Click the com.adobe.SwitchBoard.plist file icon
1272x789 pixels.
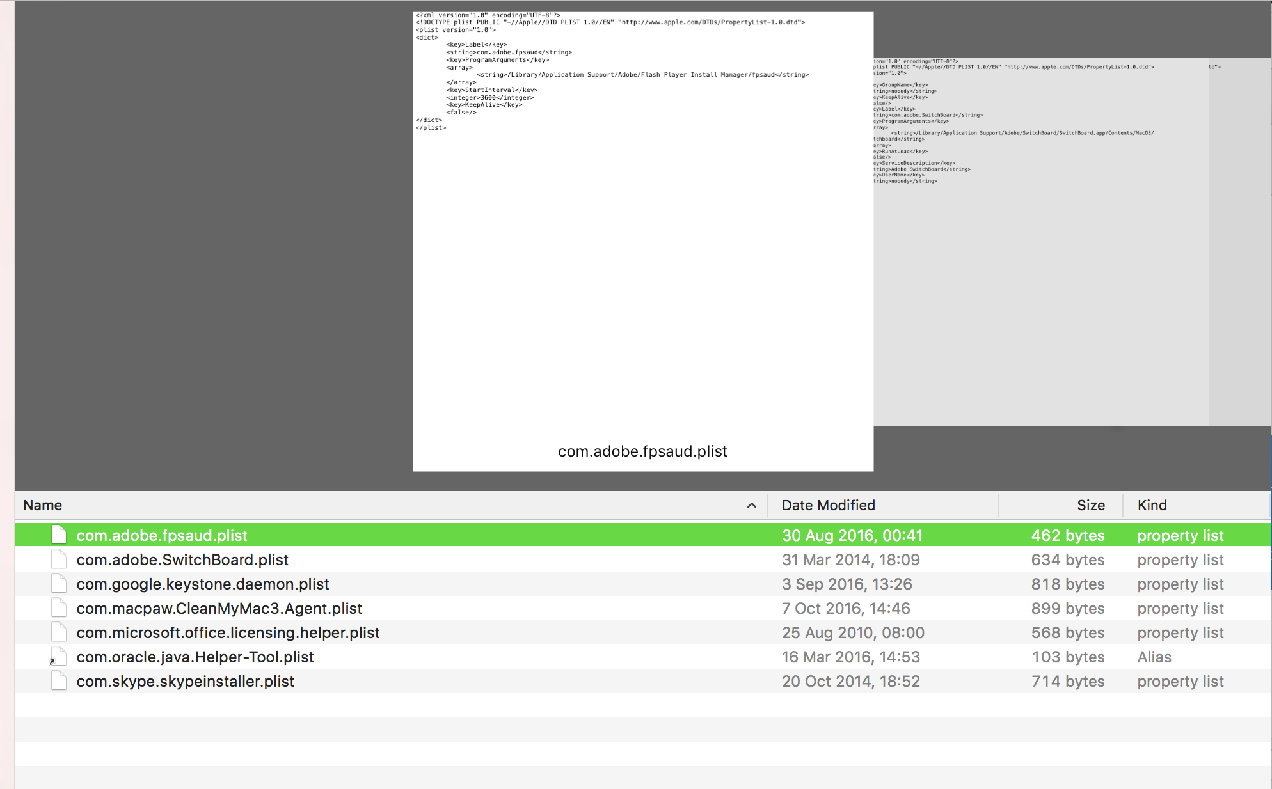pyautogui.click(x=59, y=559)
